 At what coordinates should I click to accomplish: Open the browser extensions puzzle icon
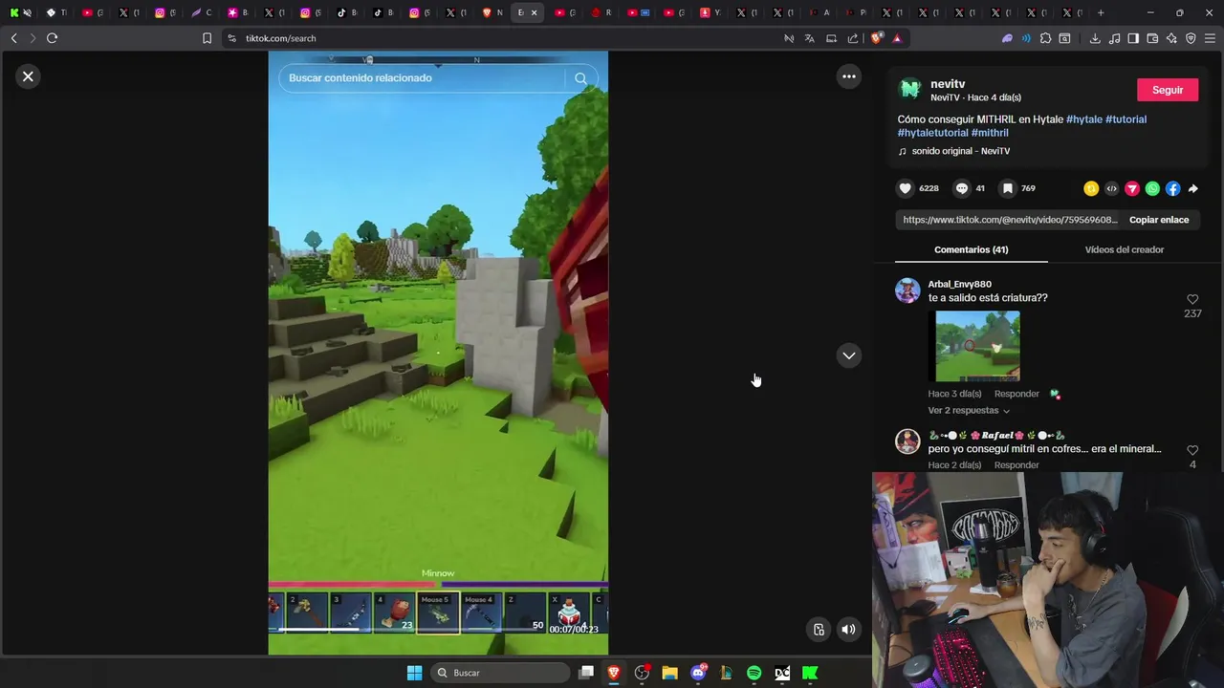pos(1045,38)
